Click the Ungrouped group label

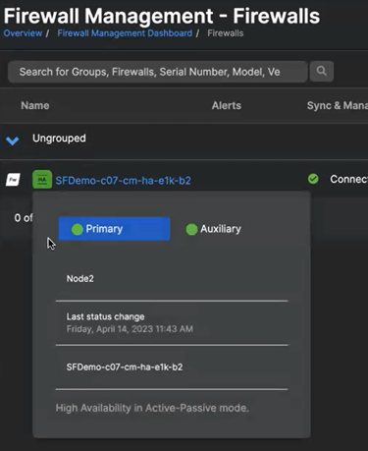59,139
